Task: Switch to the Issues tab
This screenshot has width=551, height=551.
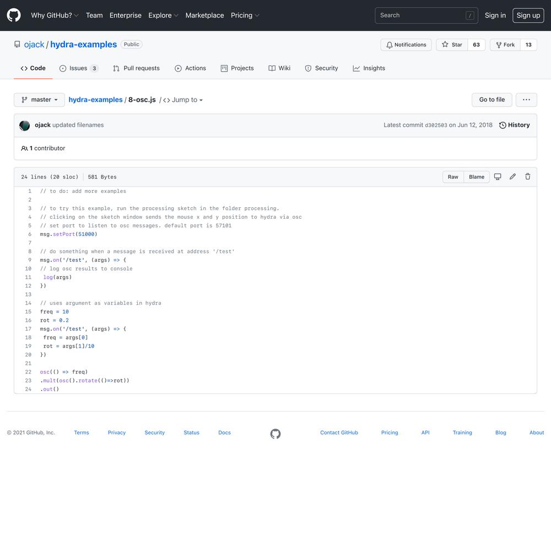Action: 79,68
